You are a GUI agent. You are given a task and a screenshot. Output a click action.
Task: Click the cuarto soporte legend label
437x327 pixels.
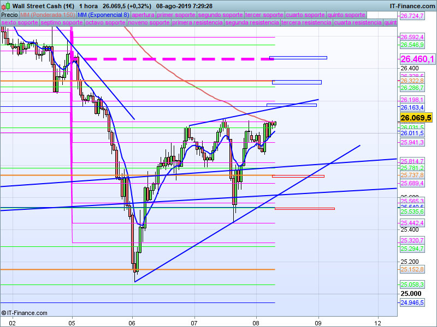pyautogui.click(x=305, y=15)
